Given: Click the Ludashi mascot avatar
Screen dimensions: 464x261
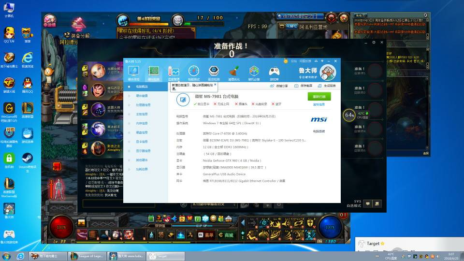Looking at the screenshot, I should (x=328, y=72).
